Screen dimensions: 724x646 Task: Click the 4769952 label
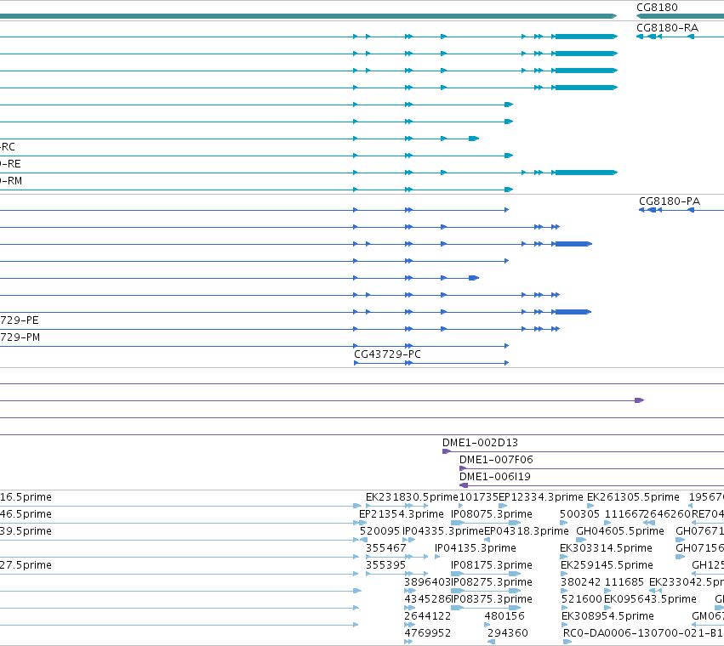pos(428,633)
